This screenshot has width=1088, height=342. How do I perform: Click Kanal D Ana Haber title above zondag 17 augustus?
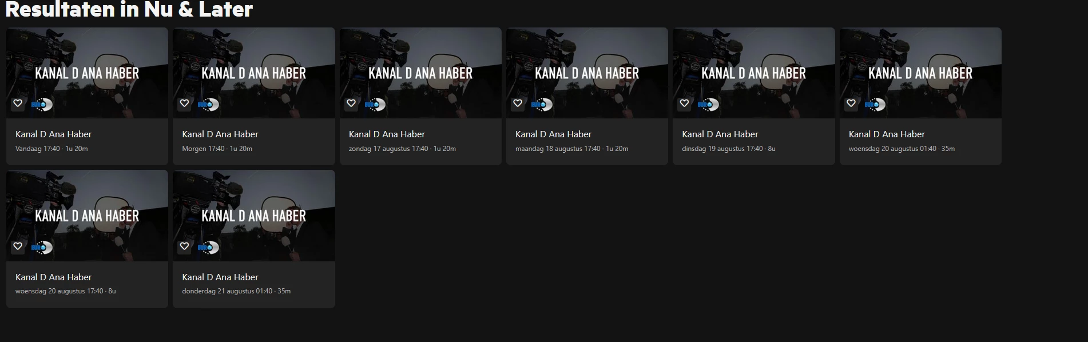387,134
